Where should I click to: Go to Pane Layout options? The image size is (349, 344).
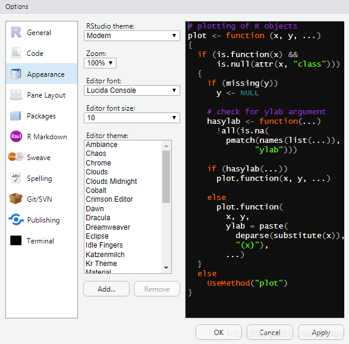pyautogui.click(x=42, y=95)
